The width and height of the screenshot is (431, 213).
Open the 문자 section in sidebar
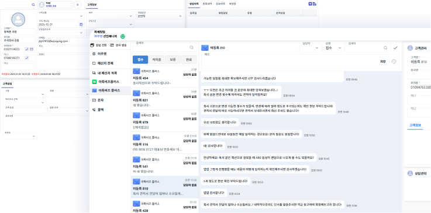tap(110, 100)
